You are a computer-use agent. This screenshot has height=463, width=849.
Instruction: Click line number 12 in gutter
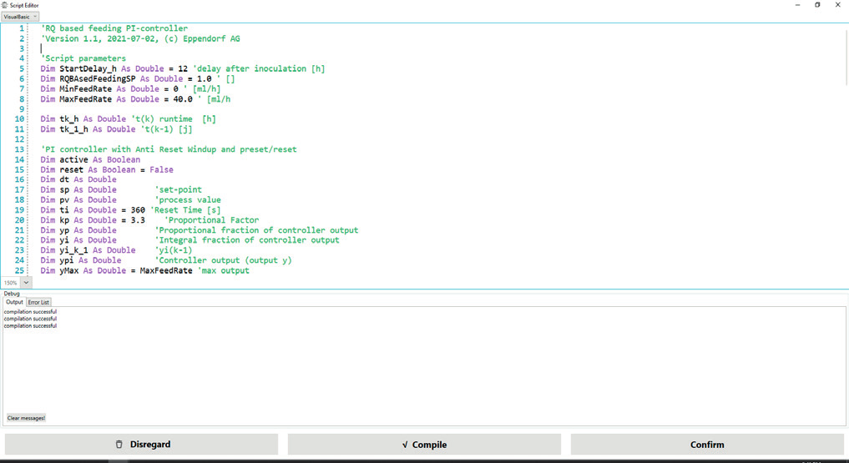[19, 139]
